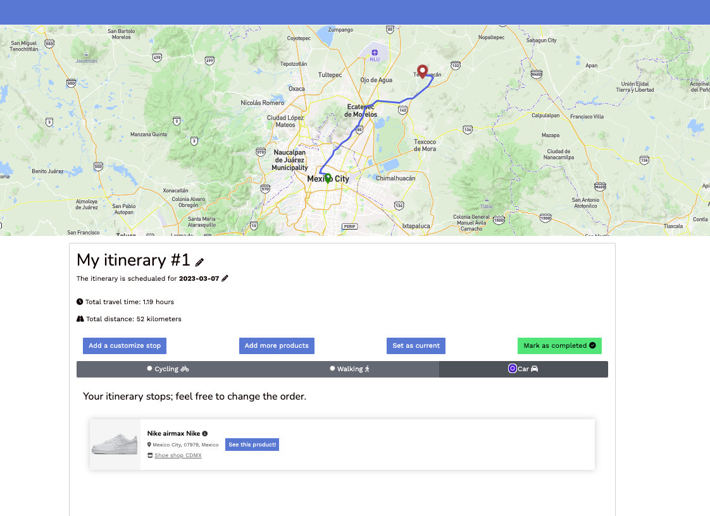Viewport: 710px width, 516px height.
Task: Open the Shoe shop CDMX link
Action: coord(177,455)
